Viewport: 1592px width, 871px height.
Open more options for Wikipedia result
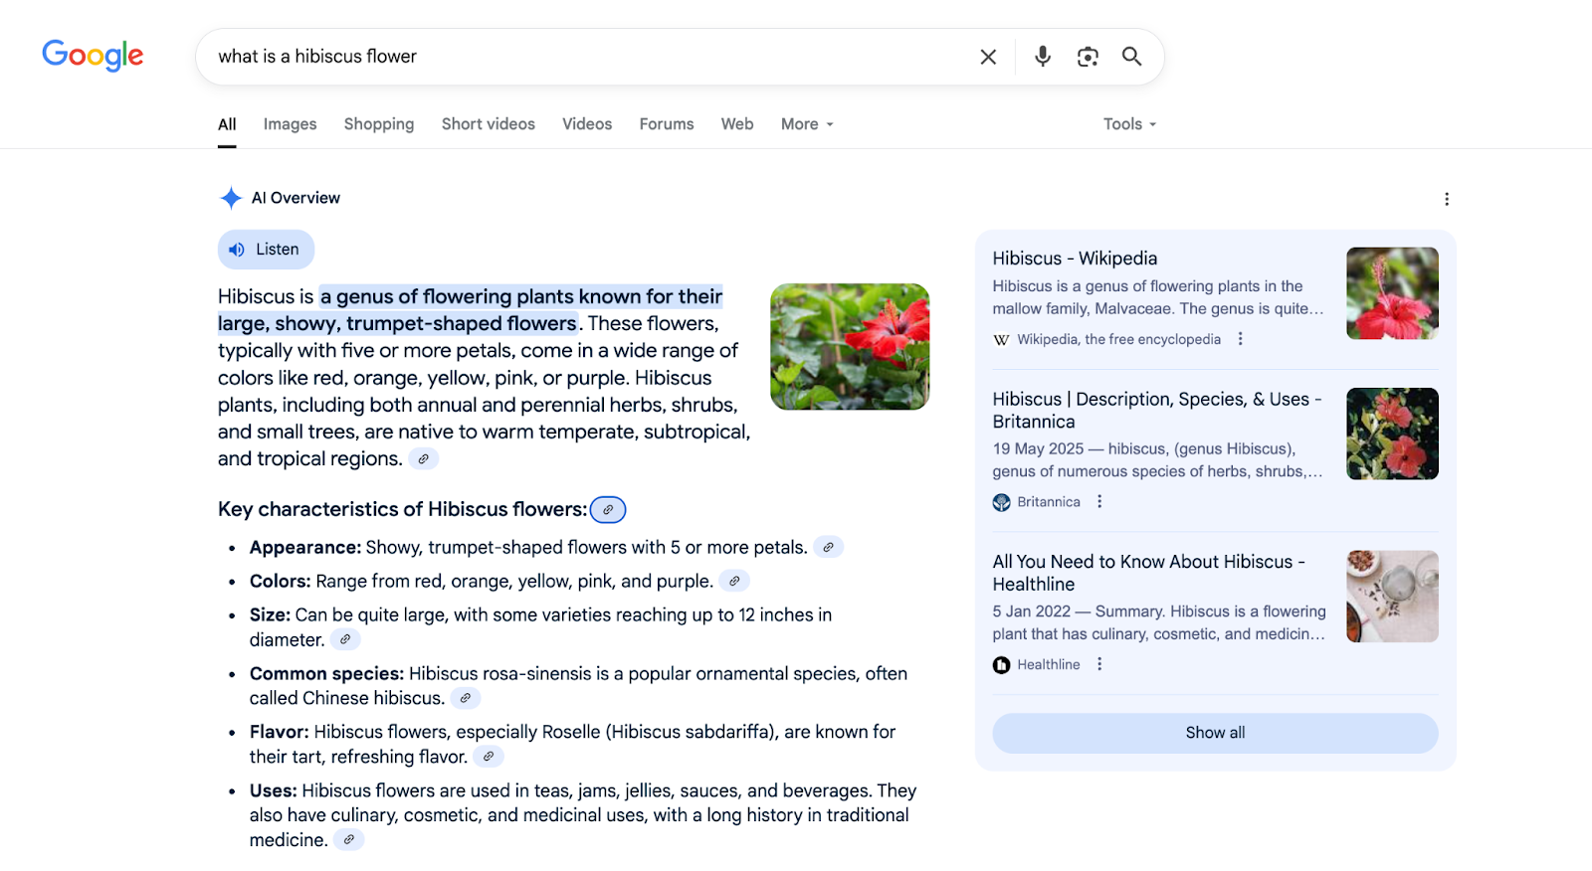pos(1240,339)
